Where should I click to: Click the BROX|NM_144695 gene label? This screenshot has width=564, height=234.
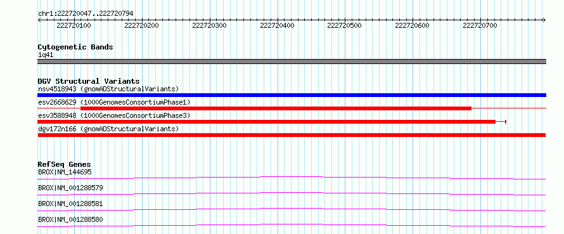coord(65,172)
